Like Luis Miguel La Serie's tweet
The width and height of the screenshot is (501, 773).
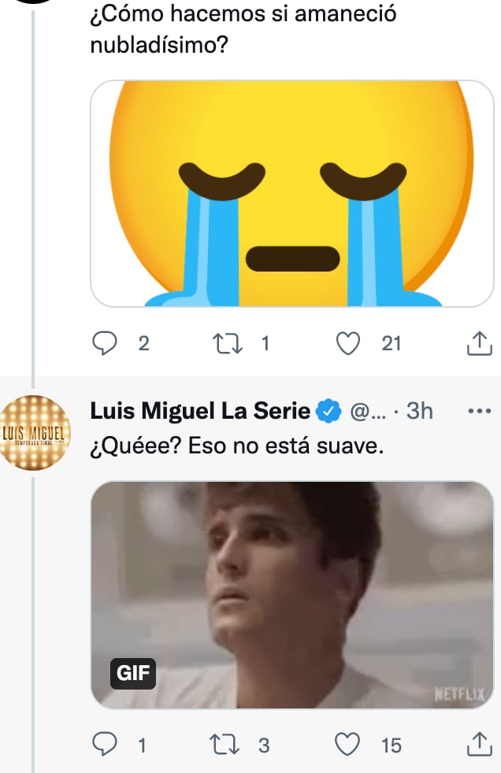click(347, 744)
